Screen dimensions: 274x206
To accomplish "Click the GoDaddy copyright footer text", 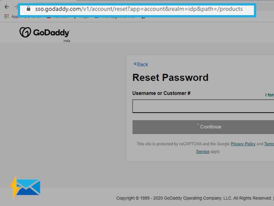I will pos(194,198).
